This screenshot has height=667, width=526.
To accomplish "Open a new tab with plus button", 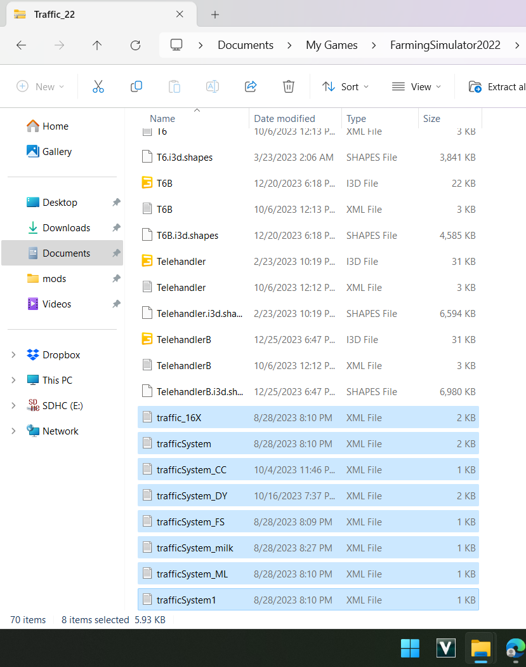I will coord(215,15).
